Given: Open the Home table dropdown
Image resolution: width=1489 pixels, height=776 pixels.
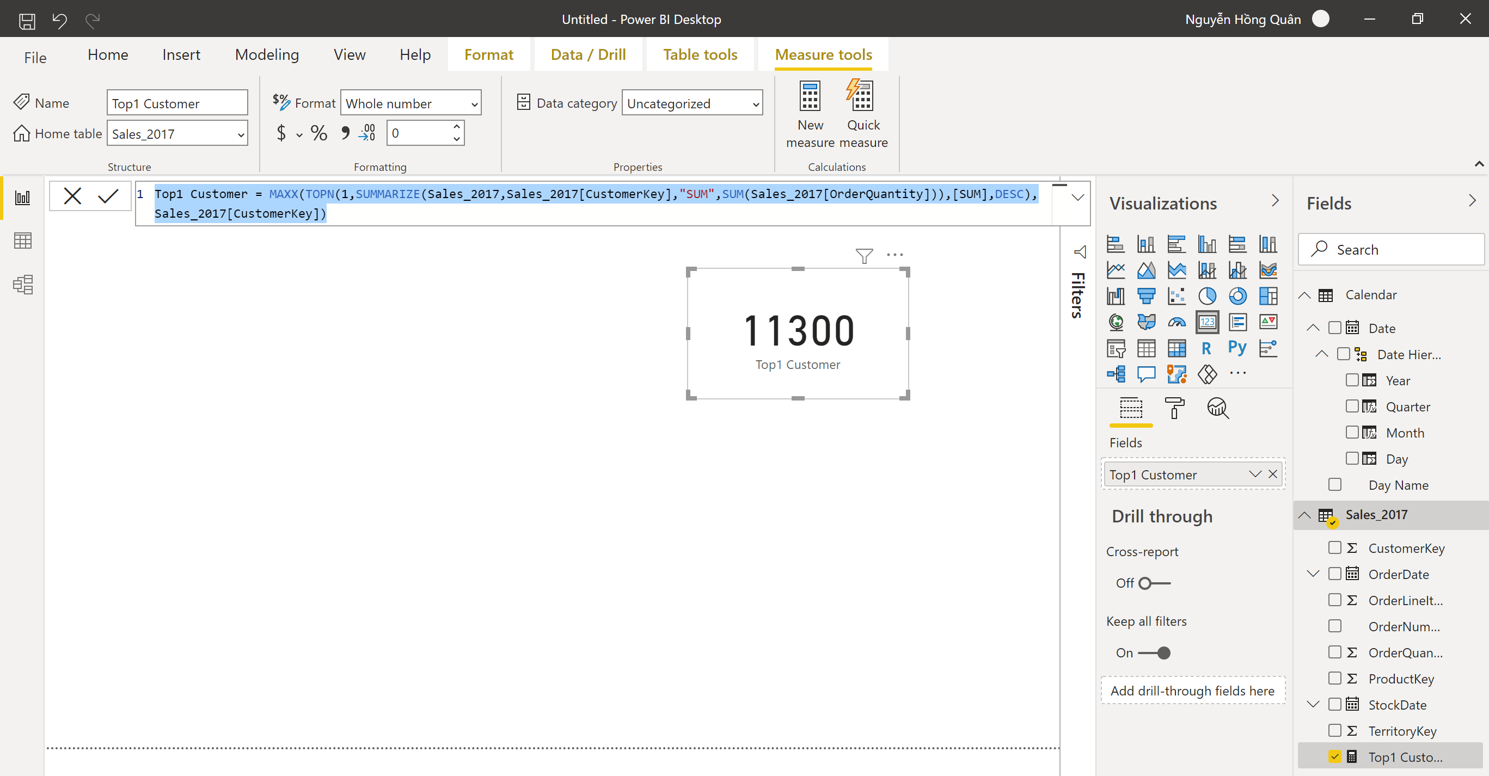Looking at the screenshot, I should [x=177, y=133].
